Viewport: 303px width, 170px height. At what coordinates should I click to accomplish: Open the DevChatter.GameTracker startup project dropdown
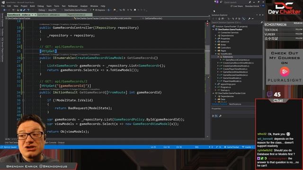pos(77,10)
